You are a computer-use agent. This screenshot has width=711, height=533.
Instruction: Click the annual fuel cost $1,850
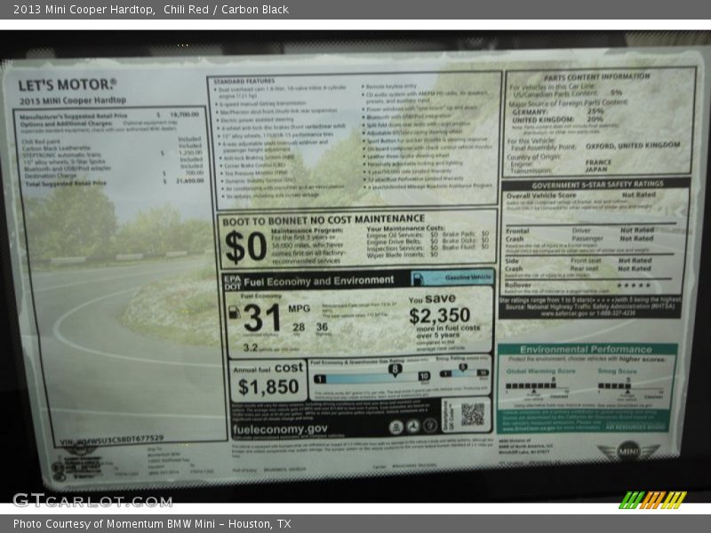pyautogui.click(x=268, y=386)
